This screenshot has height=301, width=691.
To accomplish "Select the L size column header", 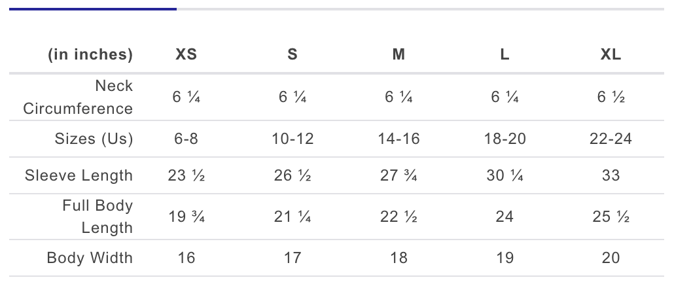I will (x=505, y=55).
